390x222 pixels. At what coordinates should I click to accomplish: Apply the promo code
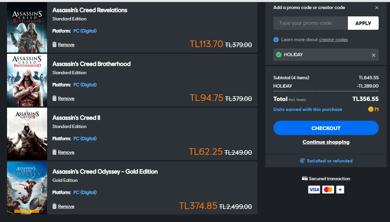click(363, 23)
